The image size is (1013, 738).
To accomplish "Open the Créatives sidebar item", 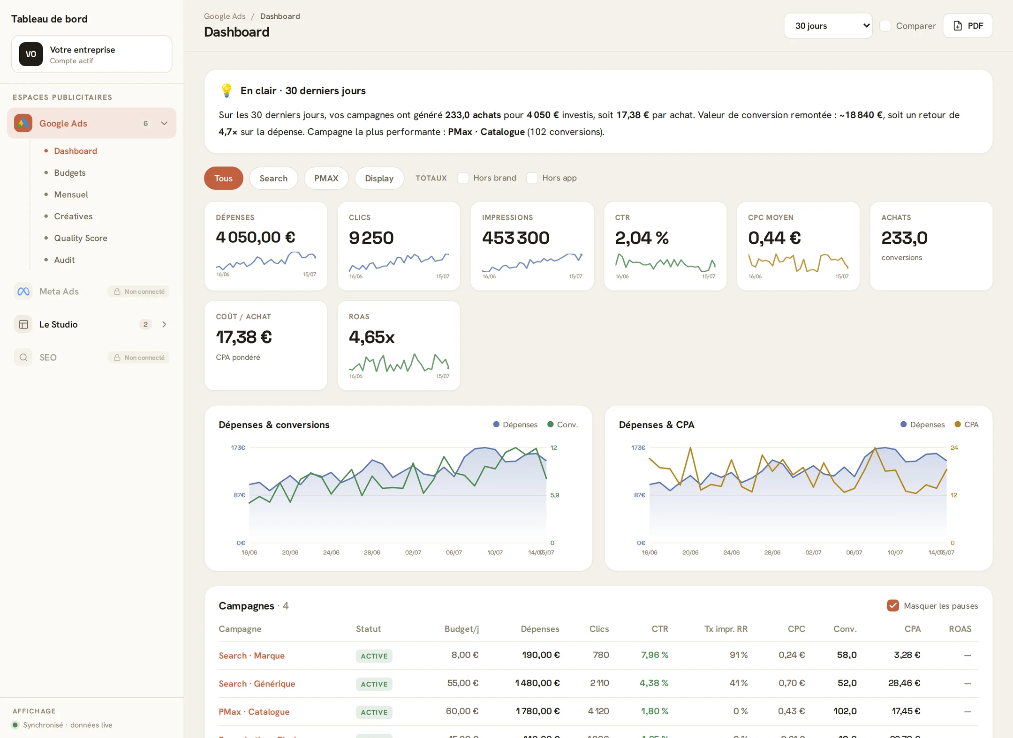I will [x=73, y=216].
